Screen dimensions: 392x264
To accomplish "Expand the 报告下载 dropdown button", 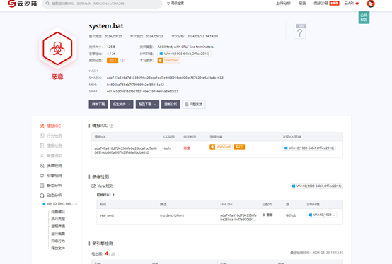I will pos(147,104).
